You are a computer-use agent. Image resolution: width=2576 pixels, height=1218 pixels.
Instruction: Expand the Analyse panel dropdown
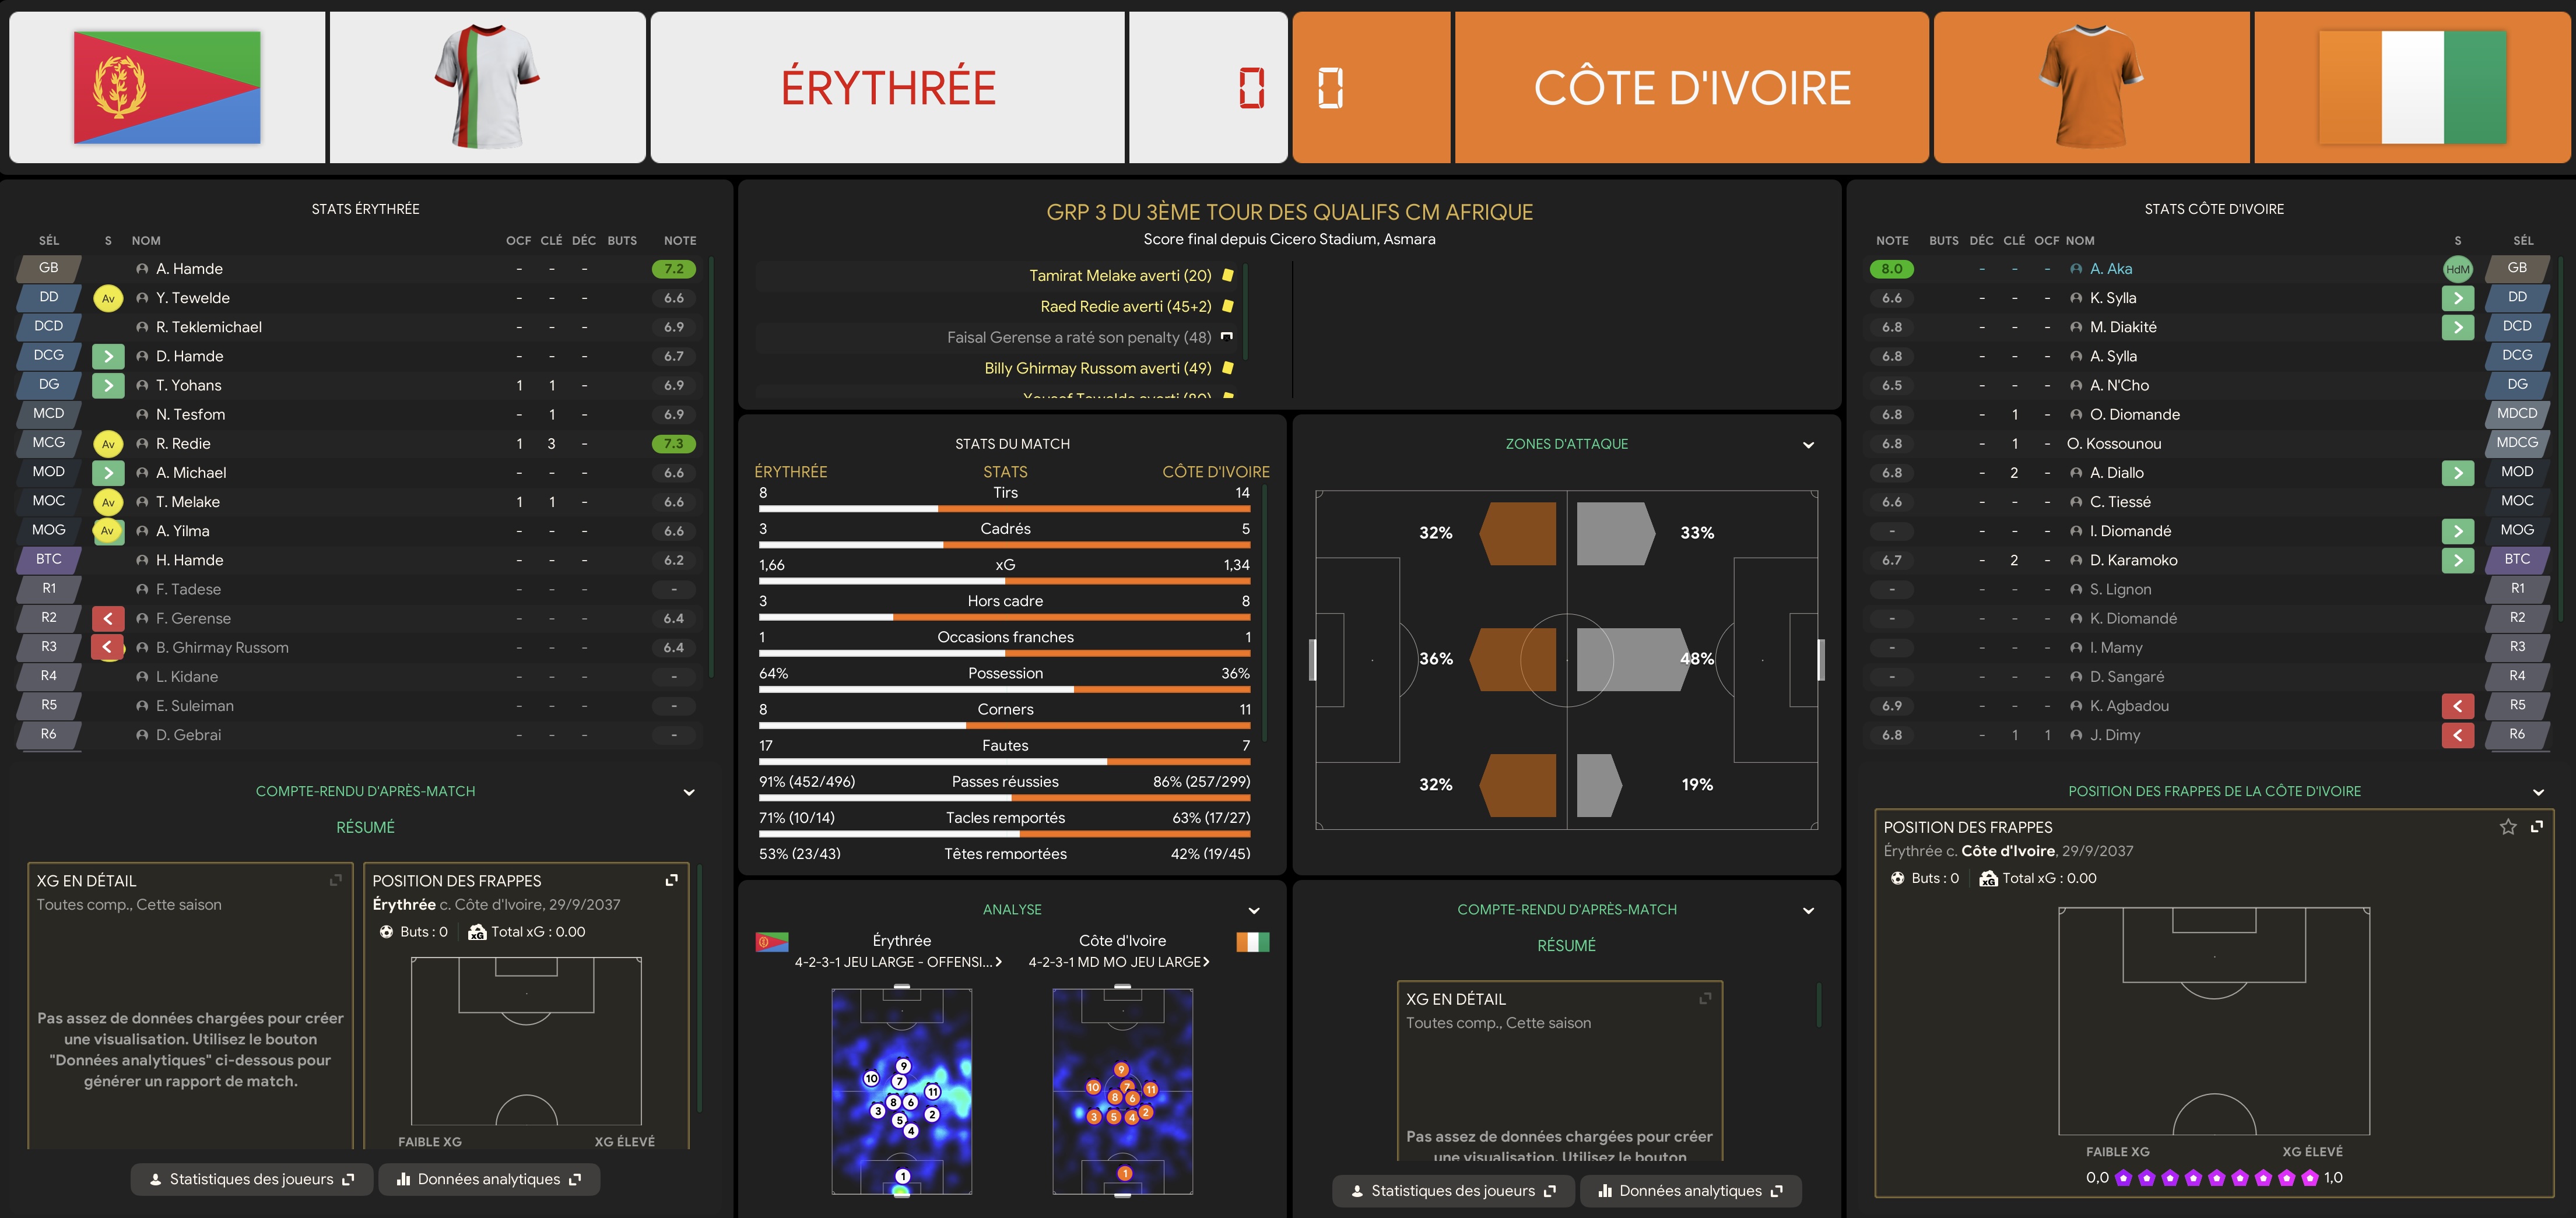tap(1254, 910)
